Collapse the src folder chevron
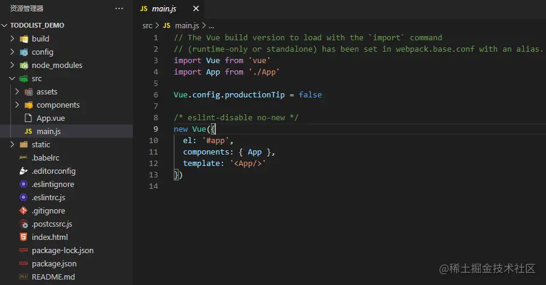Screen dimensions: 546x285 pos(12,78)
